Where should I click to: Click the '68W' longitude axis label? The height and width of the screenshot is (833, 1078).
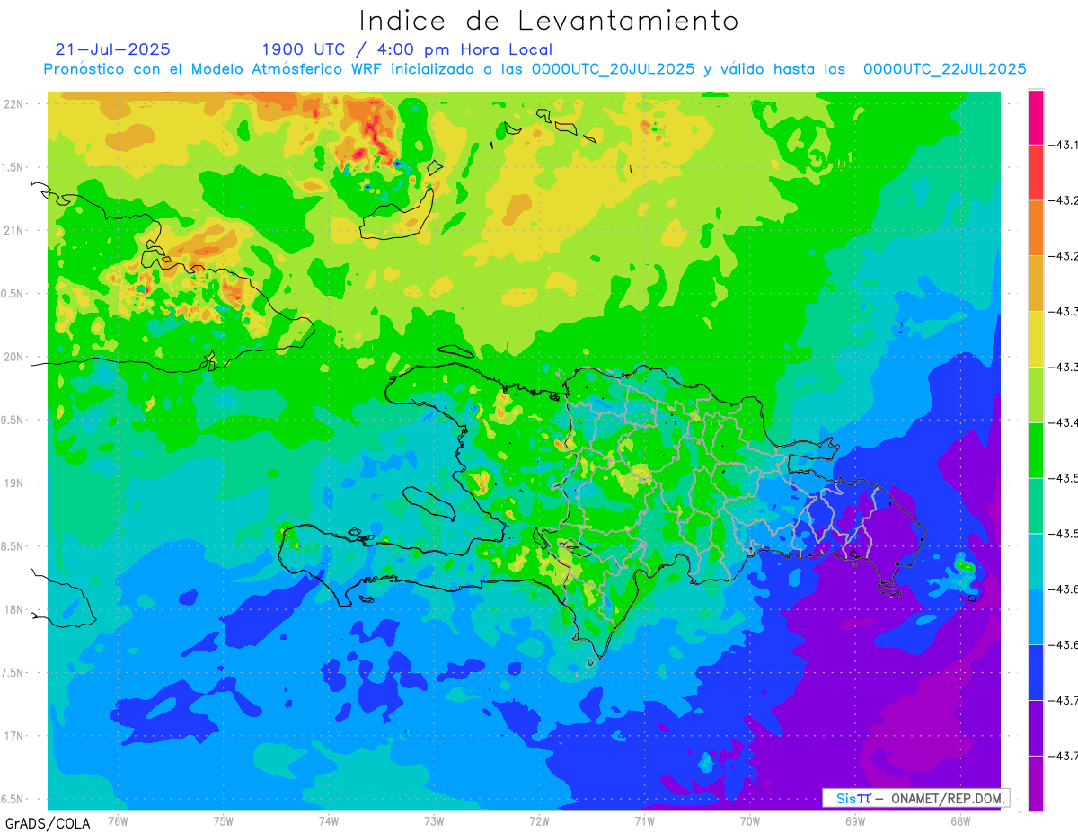[x=960, y=821]
